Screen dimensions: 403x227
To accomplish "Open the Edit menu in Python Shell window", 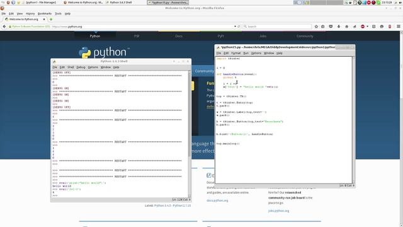I will (x=62, y=67).
